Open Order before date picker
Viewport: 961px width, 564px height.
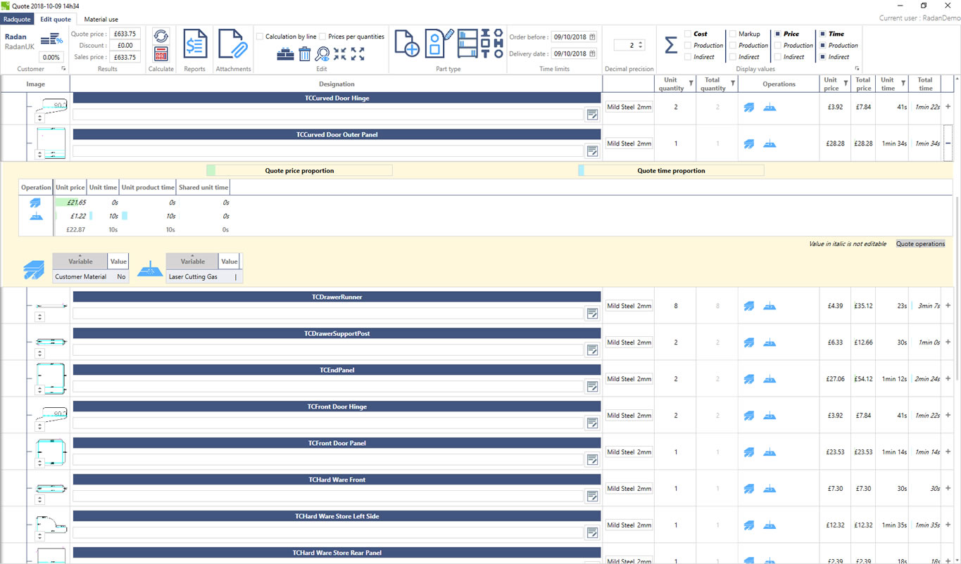click(592, 37)
